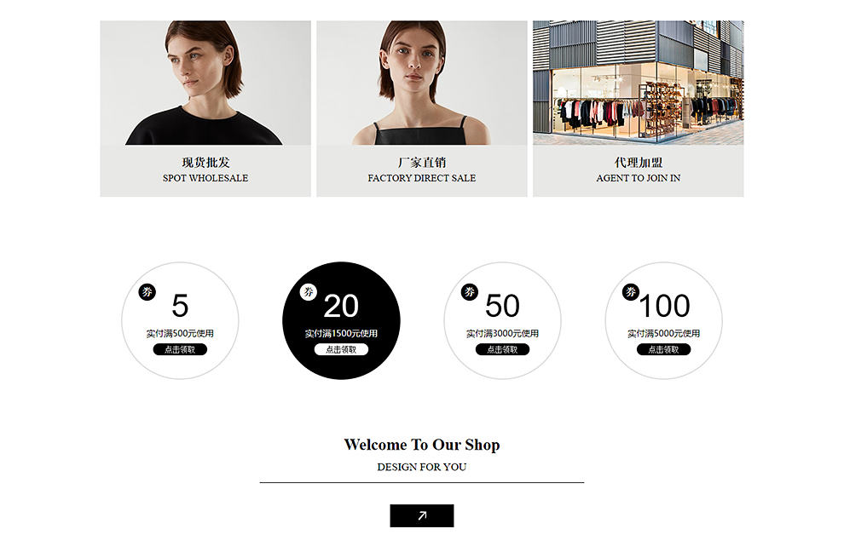Image resolution: width=844 pixels, height=546 pixels.
Task: Open the FACTORY DIRECT SALE model photo
Action: (x=422, y=83)
